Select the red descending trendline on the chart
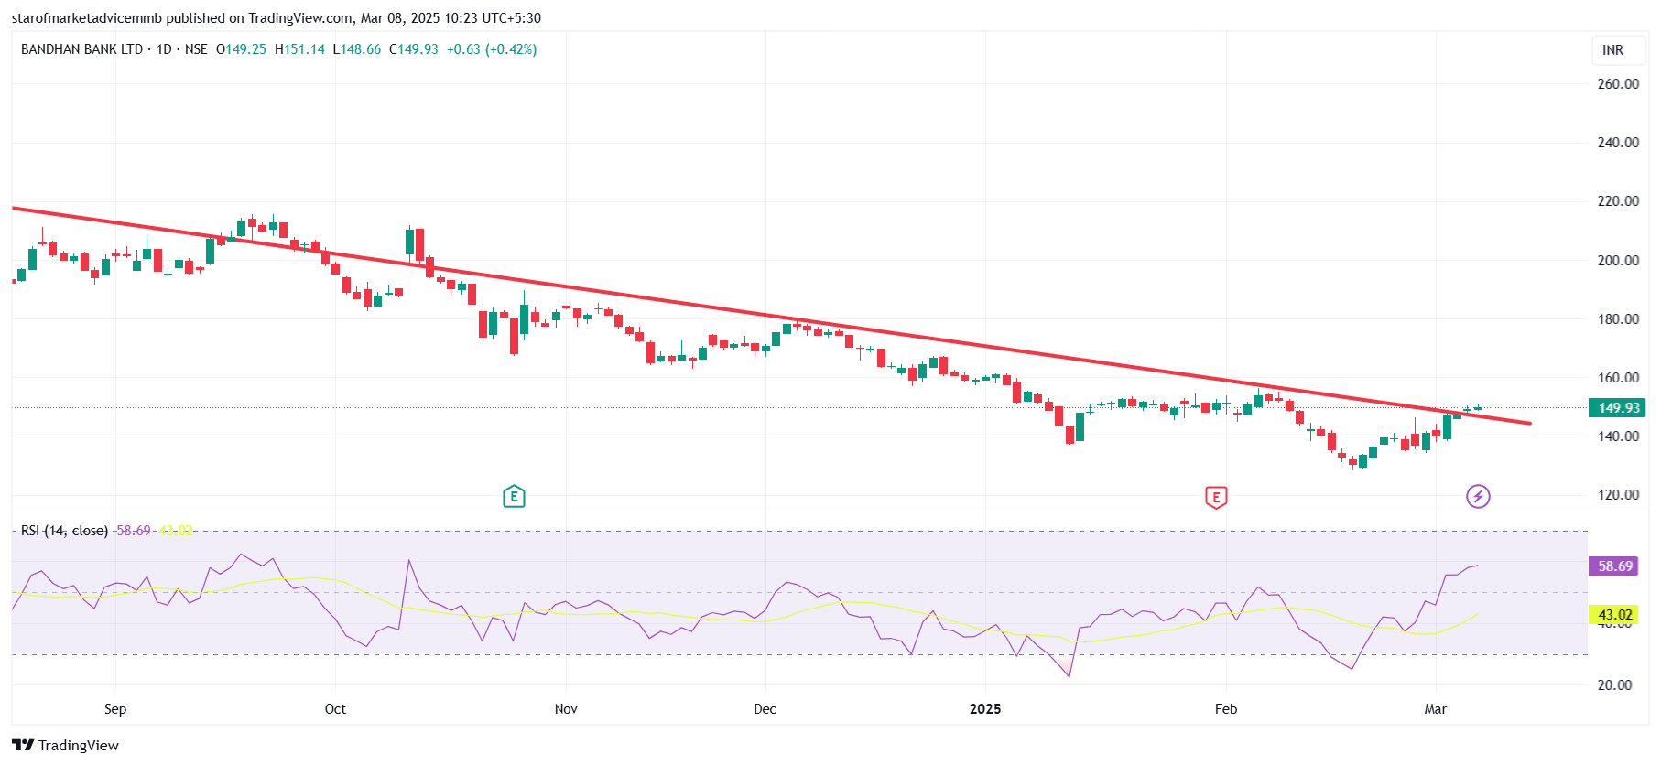Viewport: 1661px width, 765px height. pyautogui.click(x=771, y=316)
